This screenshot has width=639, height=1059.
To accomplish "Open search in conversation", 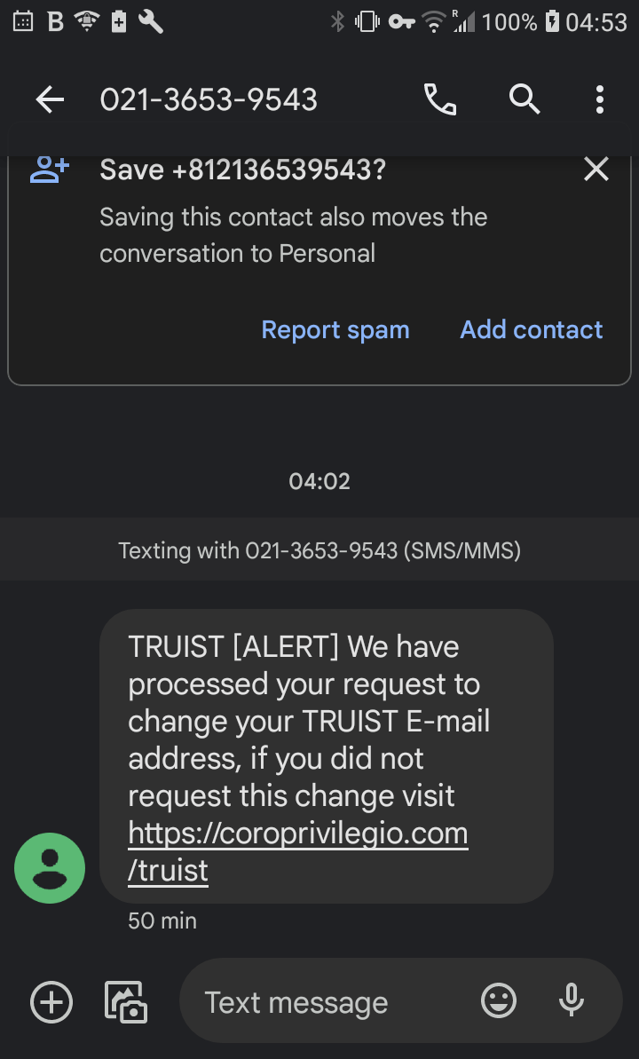I will [525, 100].
